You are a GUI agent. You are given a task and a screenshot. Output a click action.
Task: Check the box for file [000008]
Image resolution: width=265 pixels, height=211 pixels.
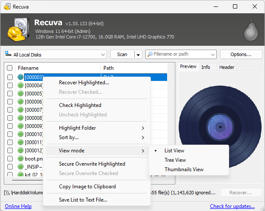[x=10, y=118]
